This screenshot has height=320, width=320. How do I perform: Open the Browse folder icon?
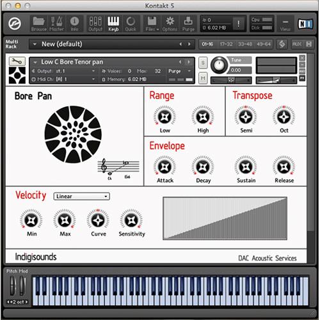point(38,24)
